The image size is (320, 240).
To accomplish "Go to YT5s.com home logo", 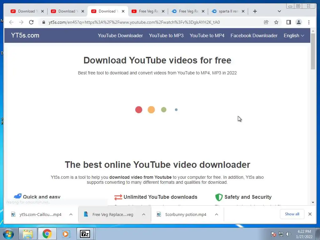I will [x=25, y=35].
